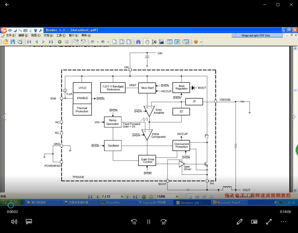The image size is (298, 233).
Task: Open a PDF with the folder icon
Action: (x=6, y=42)
